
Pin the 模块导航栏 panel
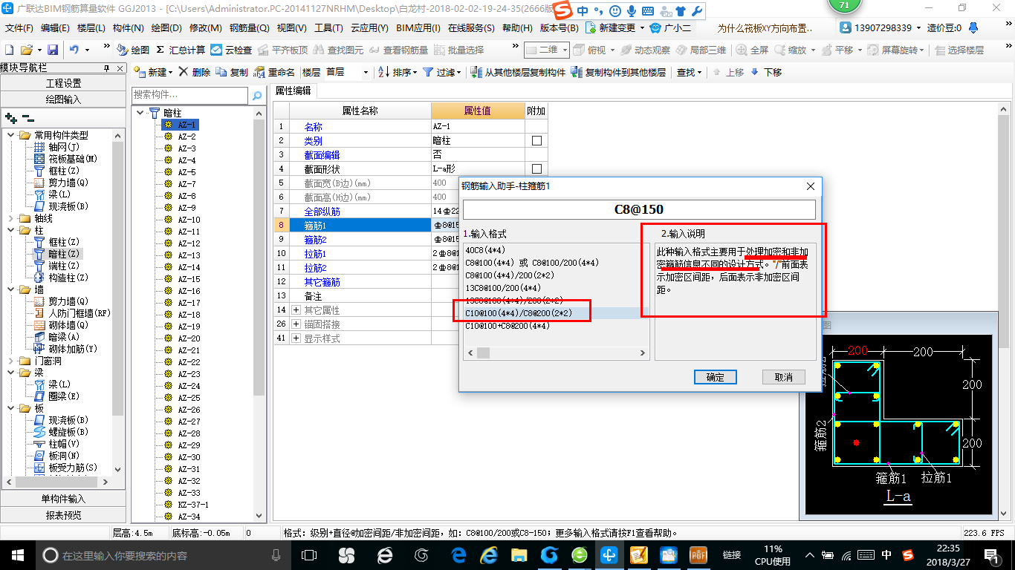(106, 68)
